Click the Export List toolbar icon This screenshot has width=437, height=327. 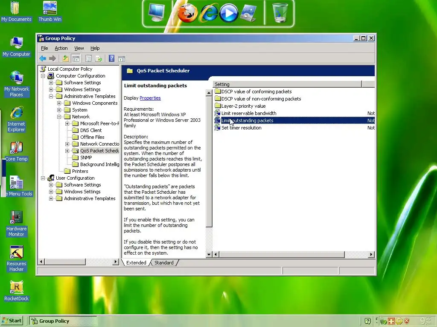pos(99,58)
